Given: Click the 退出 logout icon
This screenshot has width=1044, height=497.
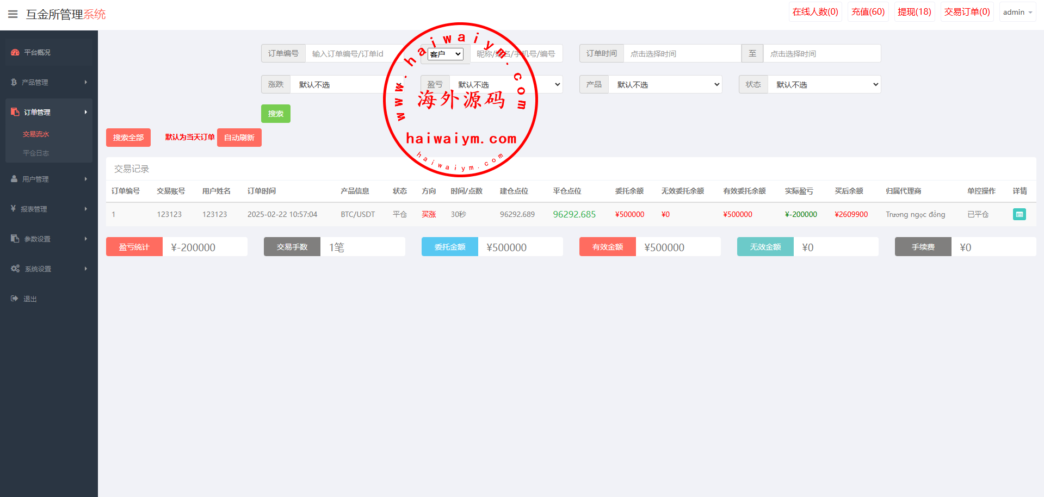Looking at the screenshot, I should point(14,299).
